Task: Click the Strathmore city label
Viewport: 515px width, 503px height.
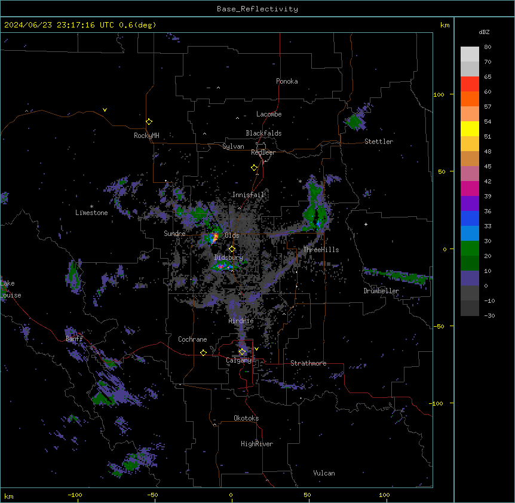Action: pyautogui.click(x=308, y=363)
